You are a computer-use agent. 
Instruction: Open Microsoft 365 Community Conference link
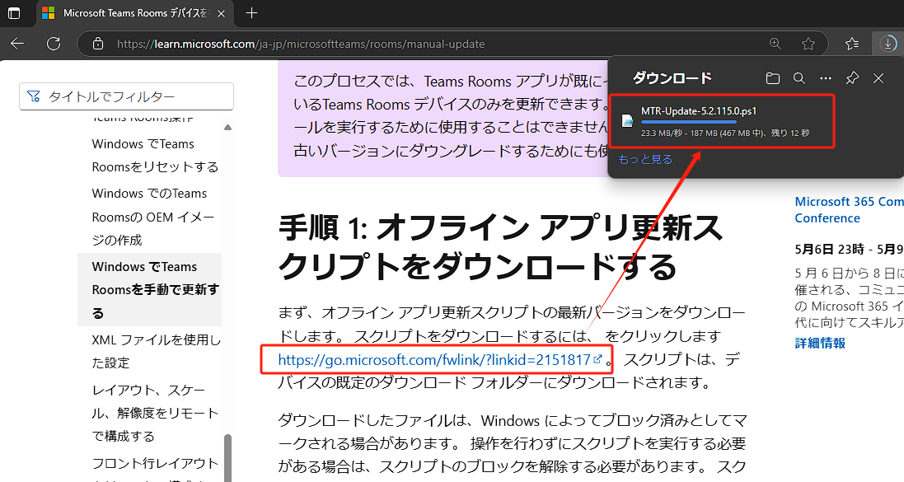pyautogui.click(x=850, y=210)
